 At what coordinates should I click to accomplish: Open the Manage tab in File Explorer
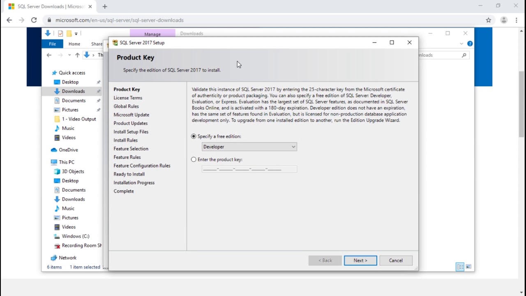pos(152,34)
